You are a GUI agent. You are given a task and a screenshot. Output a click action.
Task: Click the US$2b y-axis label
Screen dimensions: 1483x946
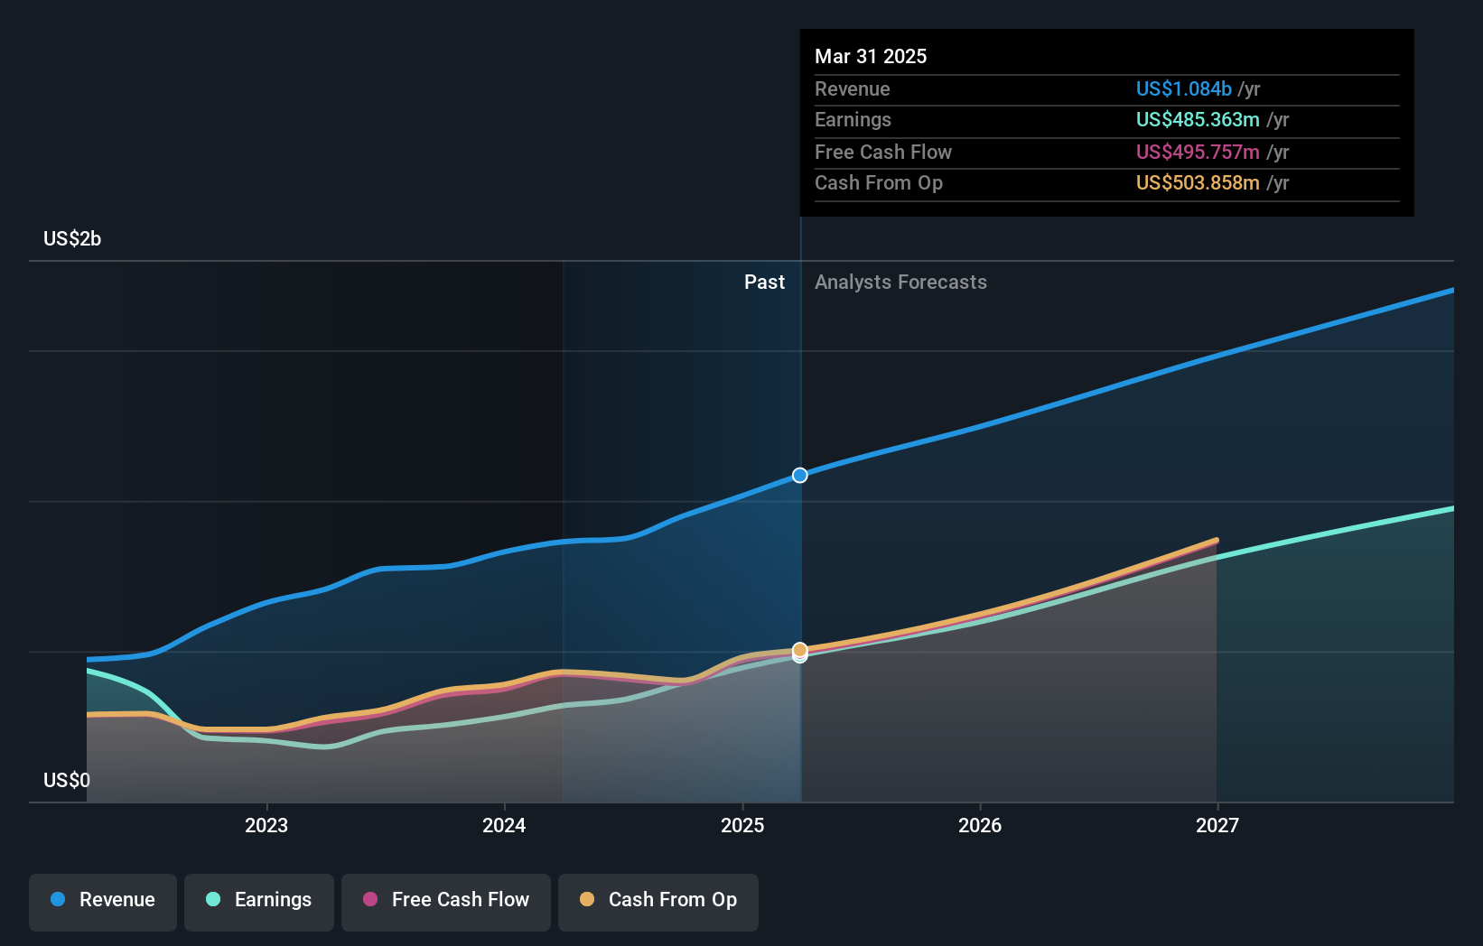tap(72, 238)
